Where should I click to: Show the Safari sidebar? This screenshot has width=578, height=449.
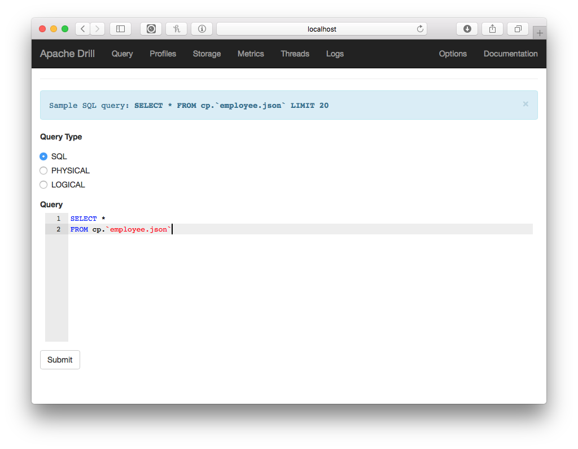click(121, 29)
